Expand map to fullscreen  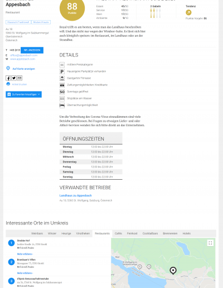coord(210,243)
